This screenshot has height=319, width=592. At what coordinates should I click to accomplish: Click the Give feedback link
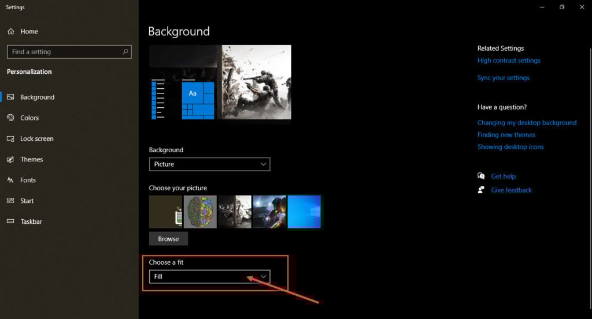(511, 190)
